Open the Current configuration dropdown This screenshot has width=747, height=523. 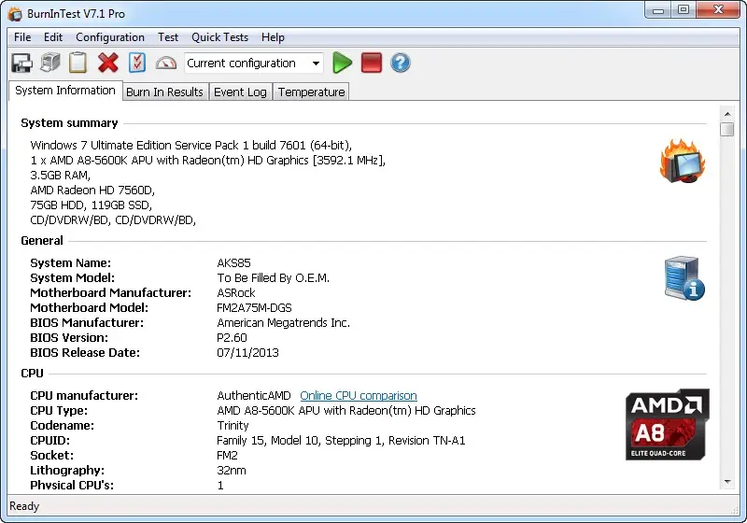[254, 64]
